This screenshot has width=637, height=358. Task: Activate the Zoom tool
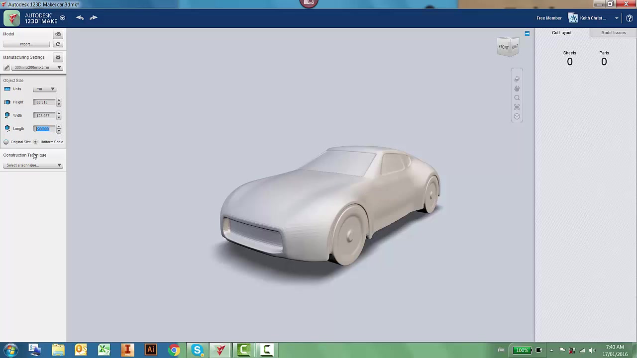pyautogui.click(x=517, y=97)
